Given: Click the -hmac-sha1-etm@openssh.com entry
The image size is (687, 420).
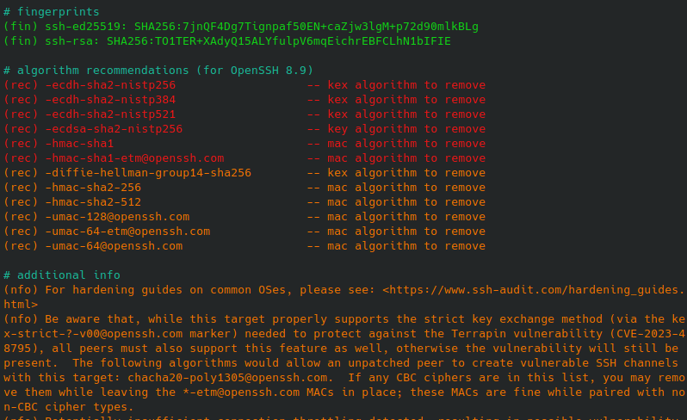Looking at the screenshot, I should click(134, 158).
